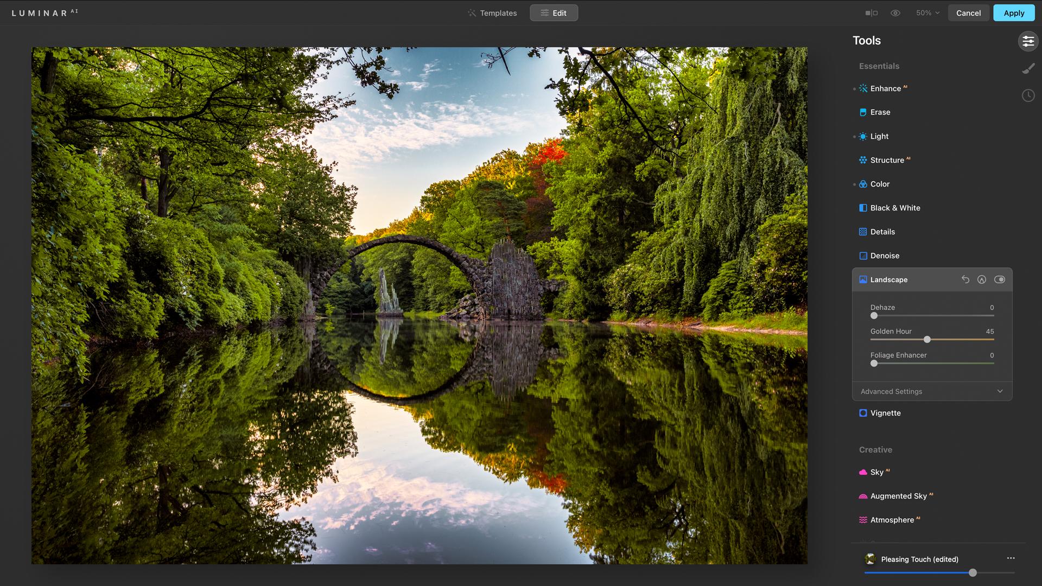1042x586 pixels.
Task: Click the Apply button
Action: pos(1013,13)
